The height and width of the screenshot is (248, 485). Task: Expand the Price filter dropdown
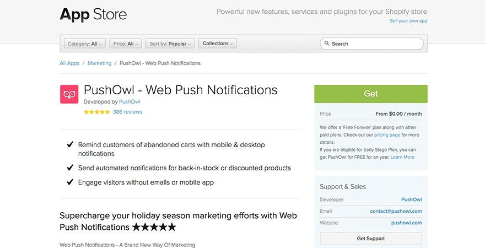click(126, 44)
